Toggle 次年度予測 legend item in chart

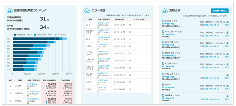[x=60, y=35]
